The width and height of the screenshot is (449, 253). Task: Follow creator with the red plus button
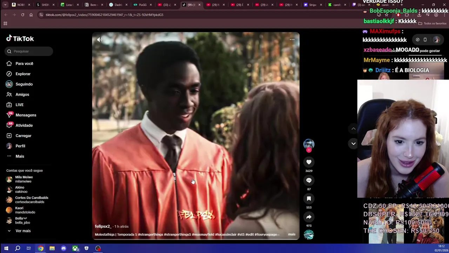tap(309, 150)
